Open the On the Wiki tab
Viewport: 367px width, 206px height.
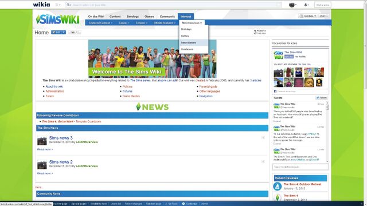point(96,17)
